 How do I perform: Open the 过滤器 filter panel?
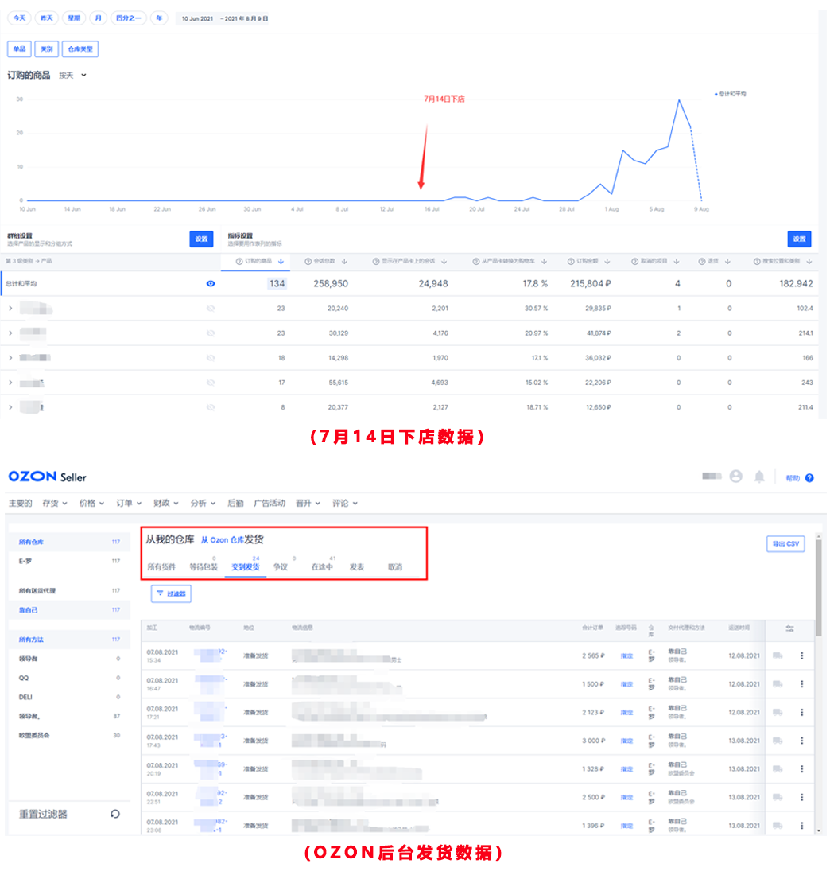[x=170, y=593]
